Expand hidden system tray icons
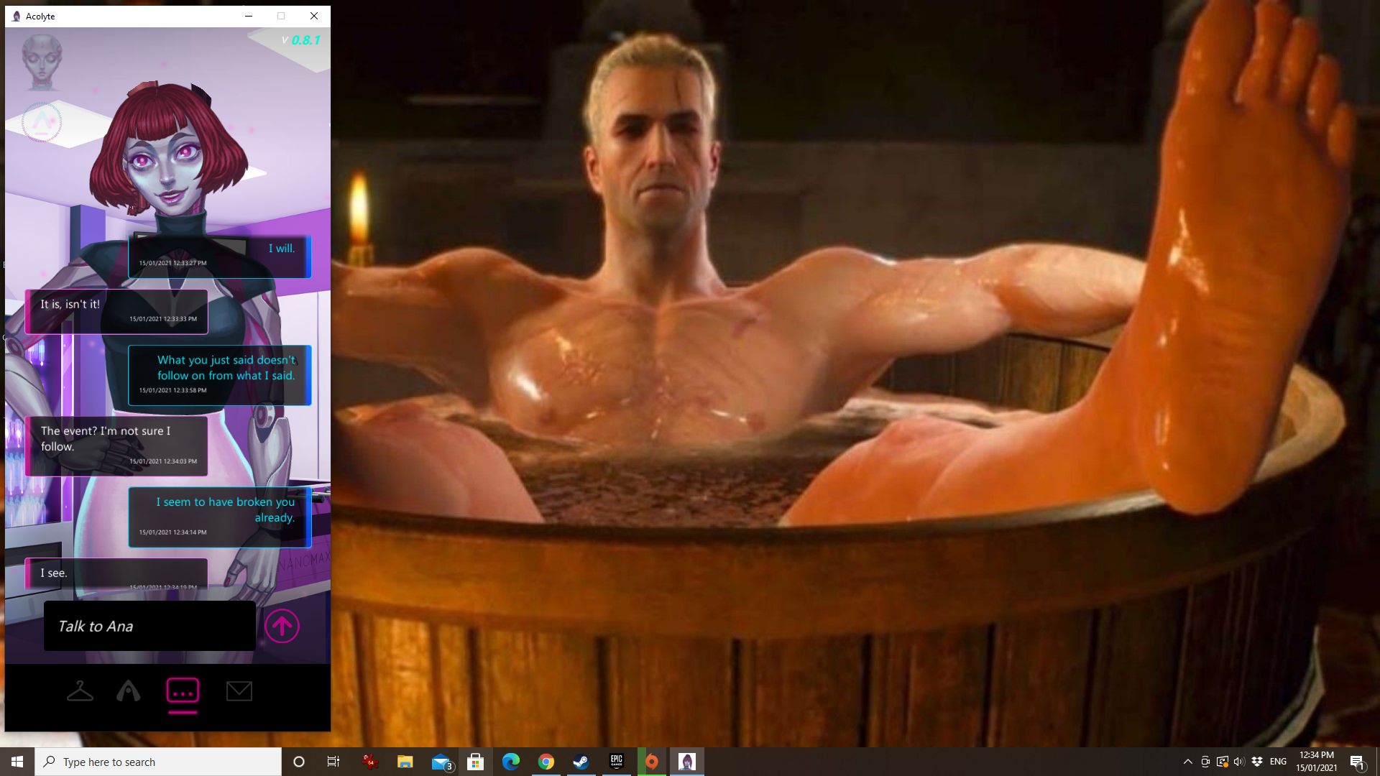The width and height of the screenshot is (1380, 776). tap(1187, 762)
